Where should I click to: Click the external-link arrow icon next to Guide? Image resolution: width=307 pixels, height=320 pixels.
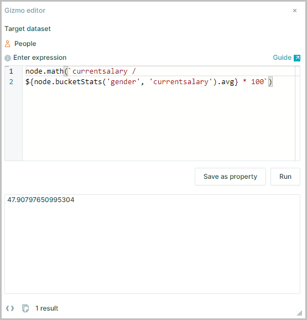[x=297, y=58]
